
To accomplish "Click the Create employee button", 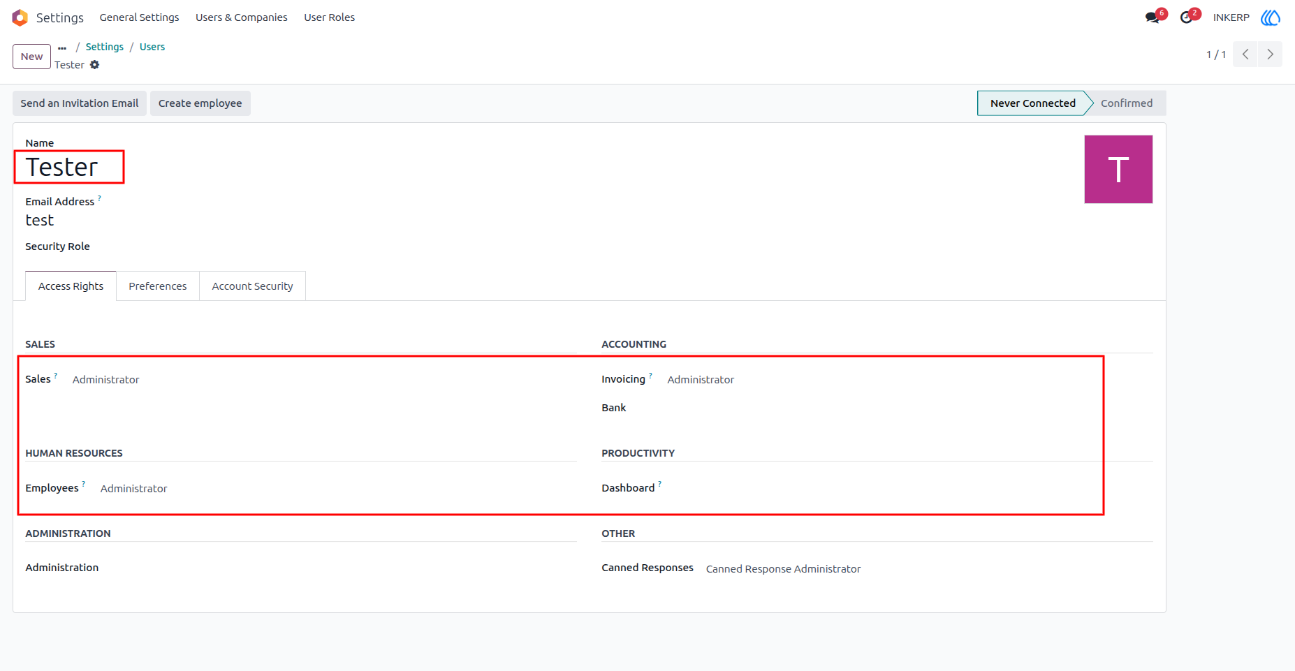I will coord(200,103).
